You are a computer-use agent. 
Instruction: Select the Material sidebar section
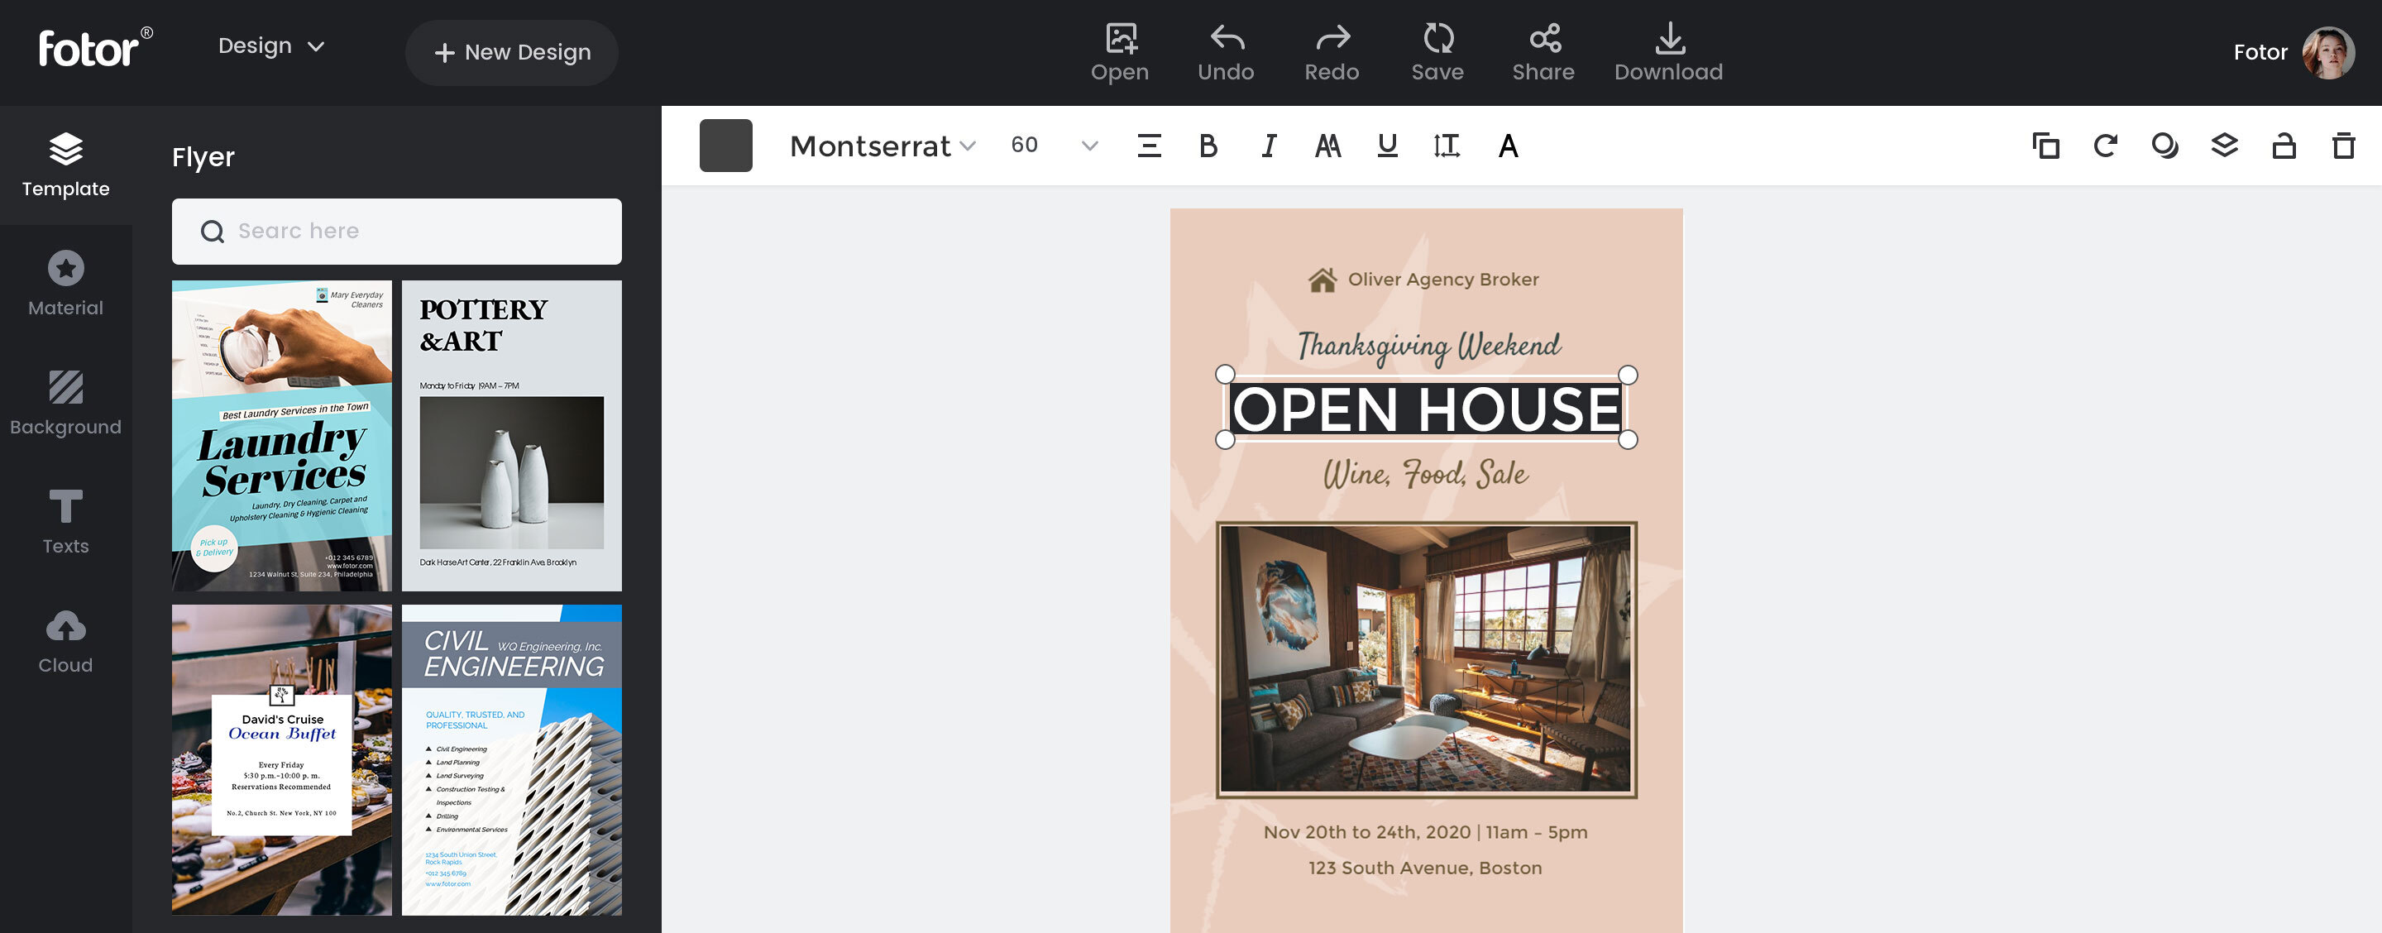(x=65, y=282)
